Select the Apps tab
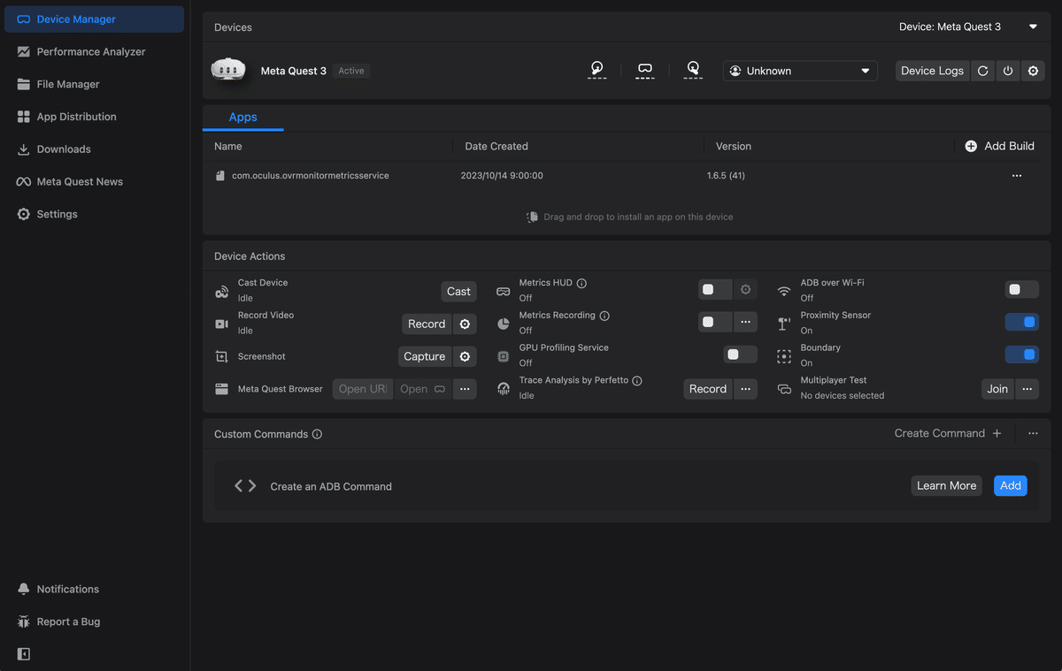Viewport: 1062px width, 671px height. (242, 118)
